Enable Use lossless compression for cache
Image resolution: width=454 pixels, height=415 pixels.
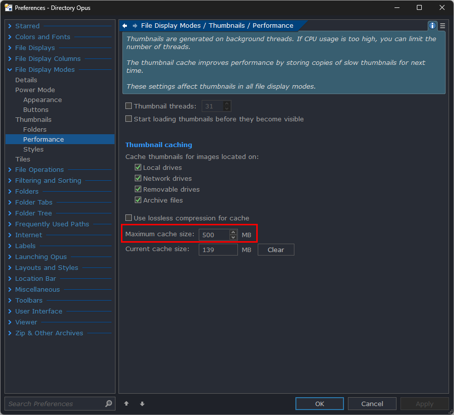[x=128, y=217]
